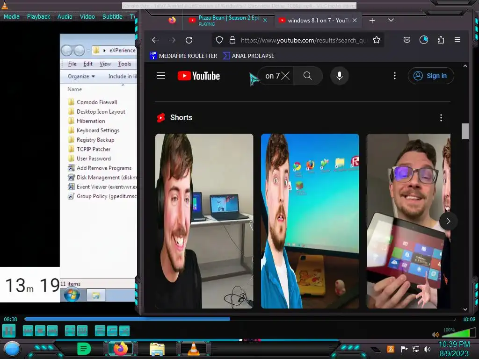
Task: Submit YouTube search magnifier button
Action: point(308,76)
